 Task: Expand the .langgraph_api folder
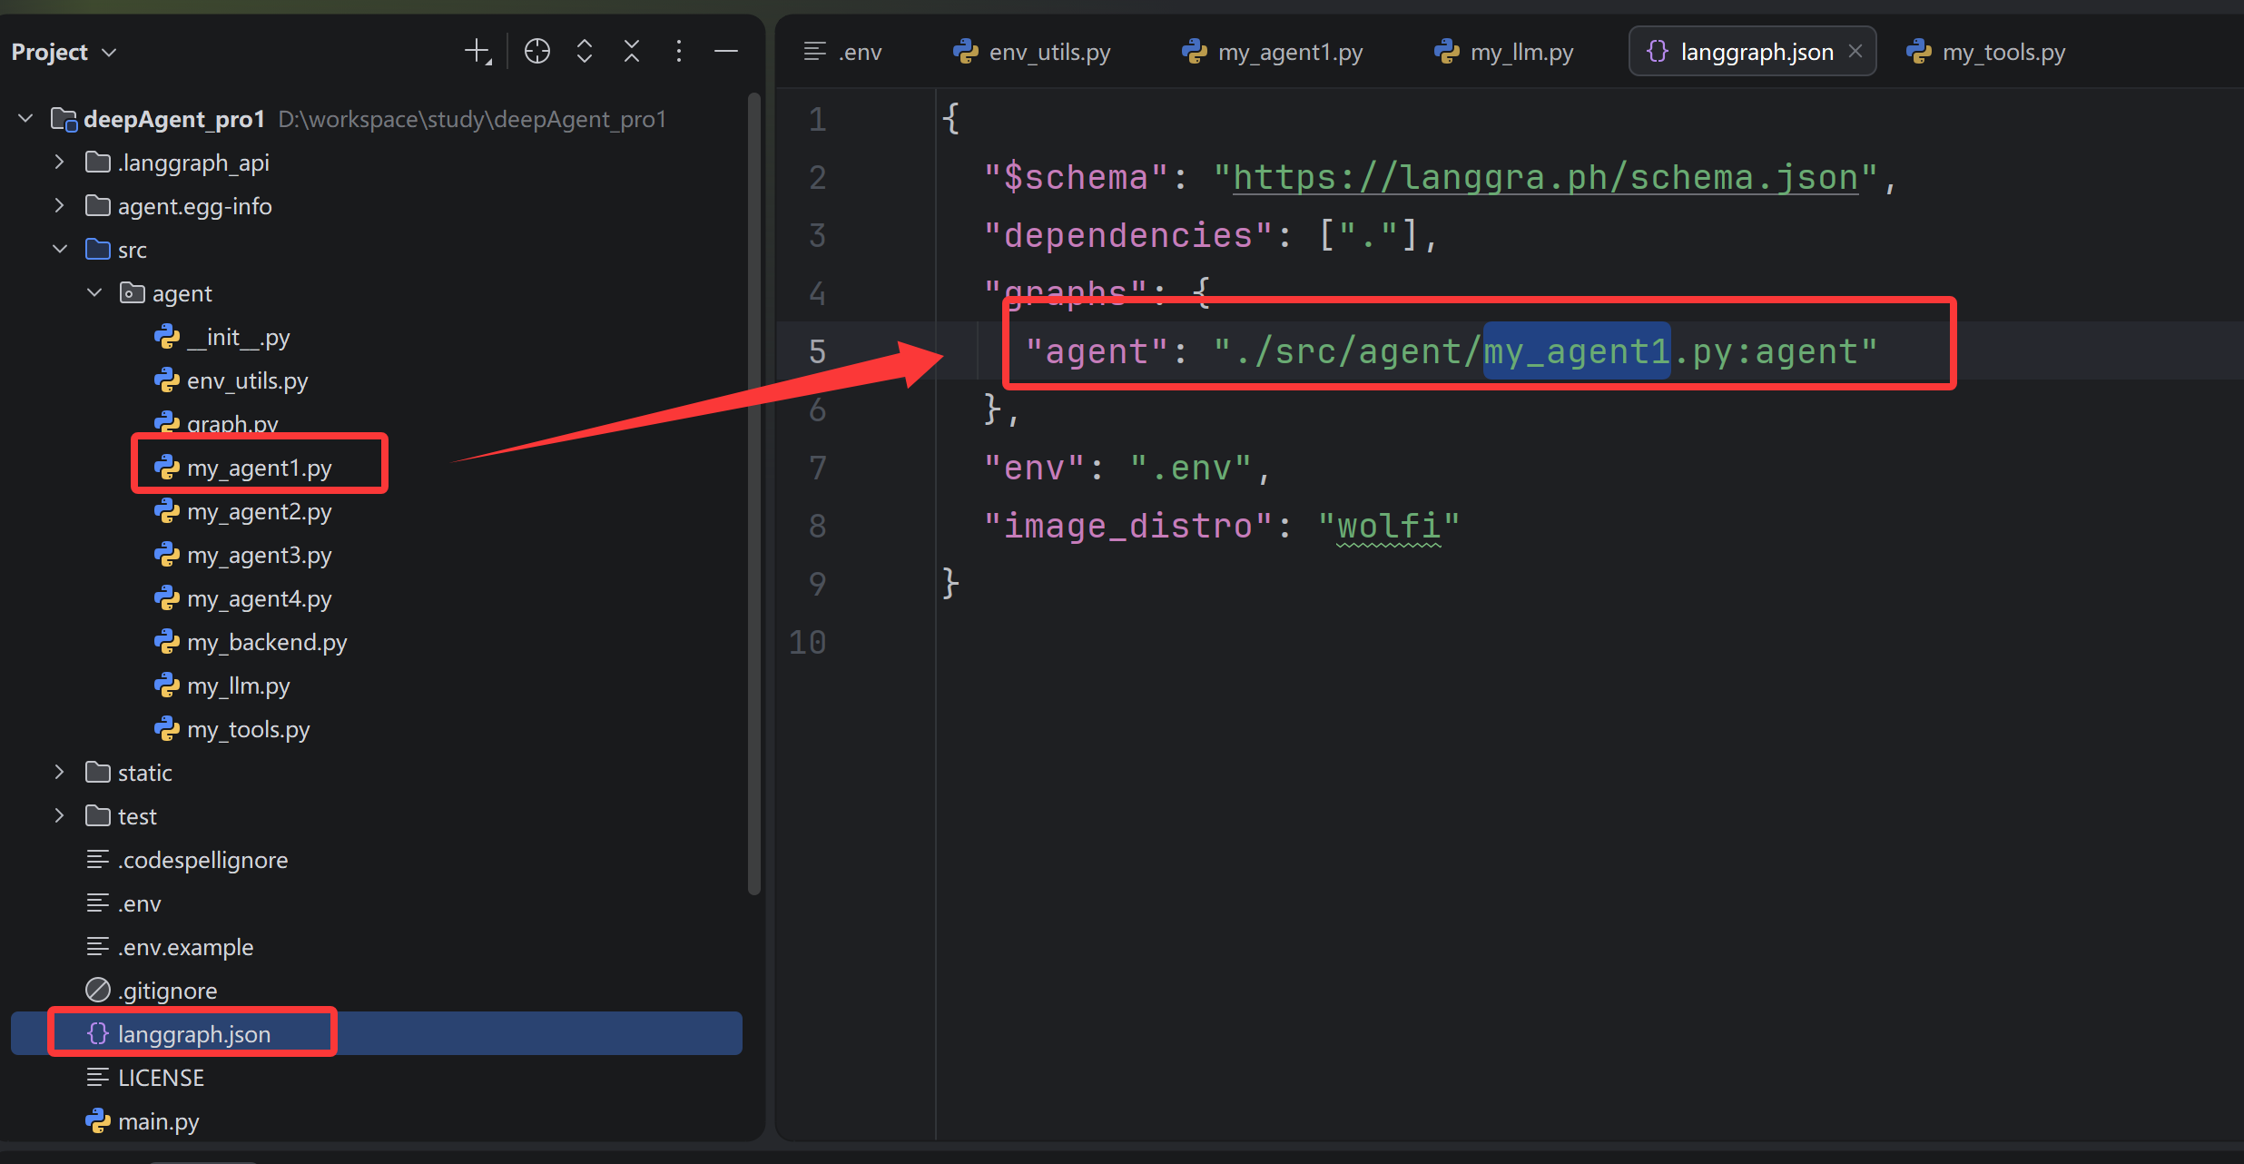pyautogui.click(x=59, y=162)
